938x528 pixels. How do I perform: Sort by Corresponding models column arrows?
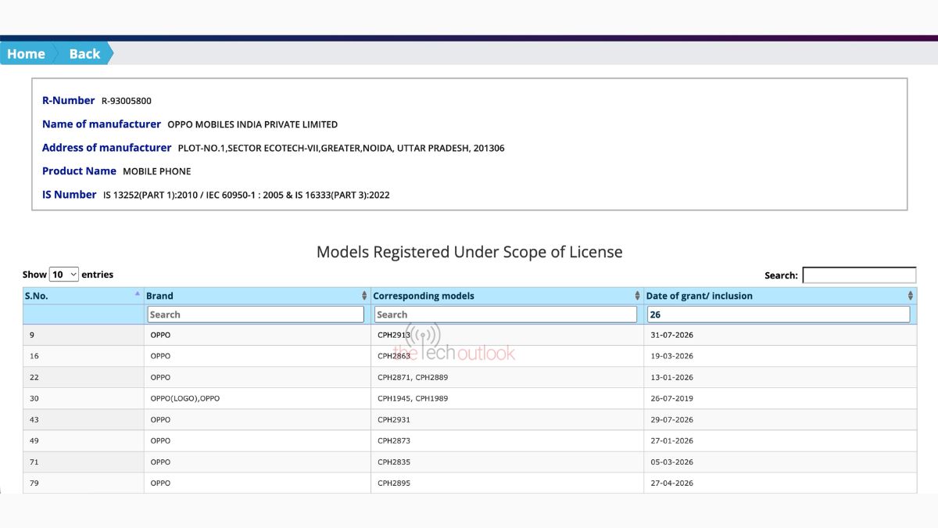coord(637,296)
